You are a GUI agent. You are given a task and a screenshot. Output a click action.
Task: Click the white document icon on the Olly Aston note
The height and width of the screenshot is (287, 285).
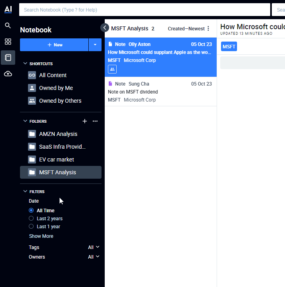[110, 44]
